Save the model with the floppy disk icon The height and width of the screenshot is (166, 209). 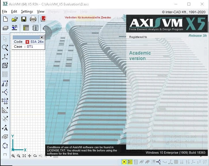24,19
